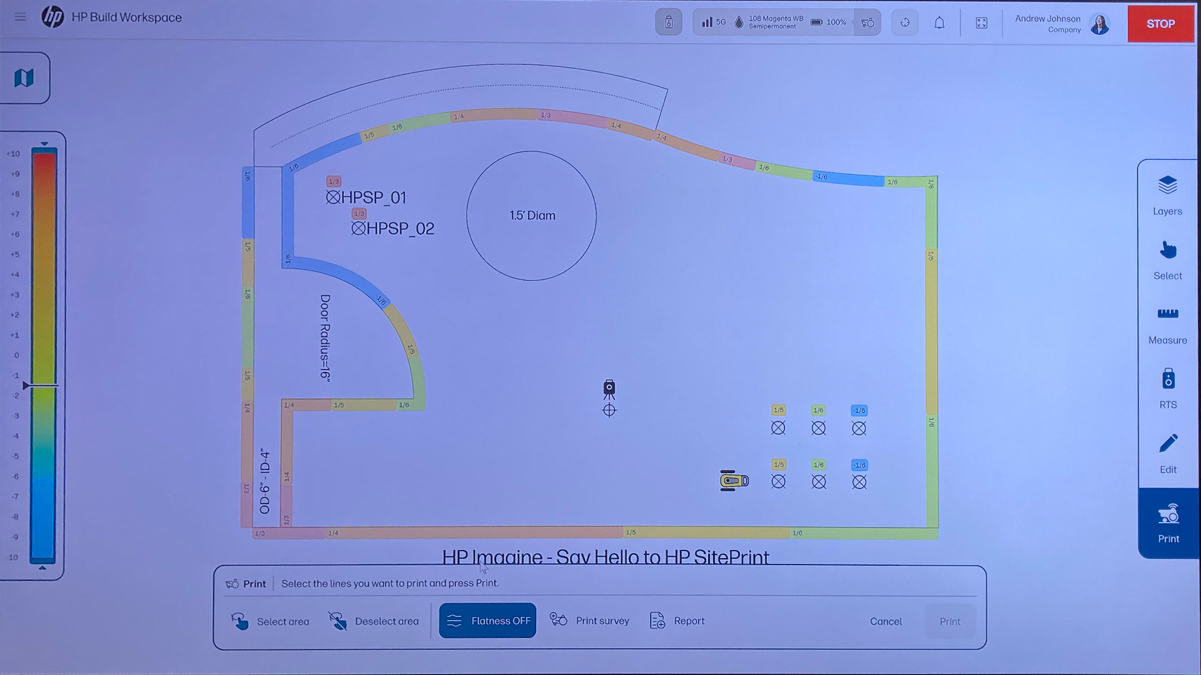Drag the flatness color scale slider
This screenshot has height=675, width=1201.
pos(26,386)
